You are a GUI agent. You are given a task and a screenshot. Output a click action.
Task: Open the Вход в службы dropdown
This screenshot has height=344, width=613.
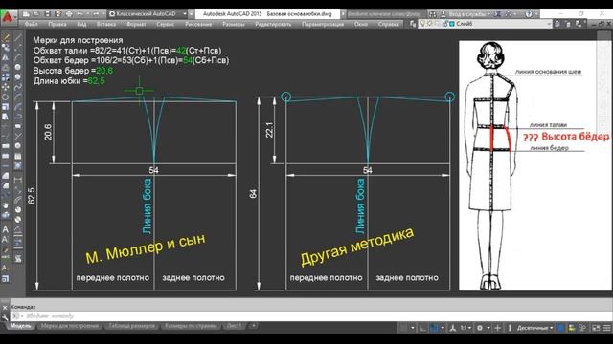point(469,14)
